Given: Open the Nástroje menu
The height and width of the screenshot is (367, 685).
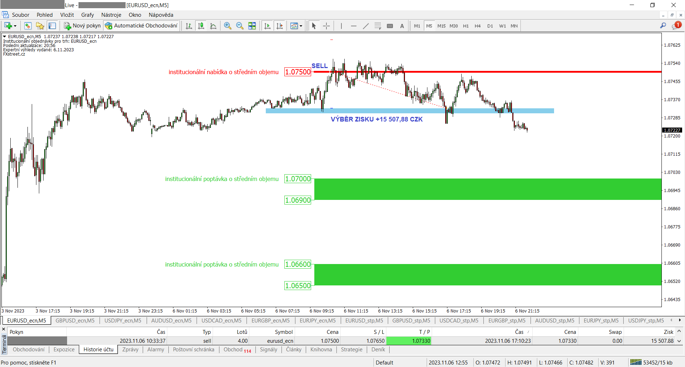Looking at the screenshot, I should point(111,15).
